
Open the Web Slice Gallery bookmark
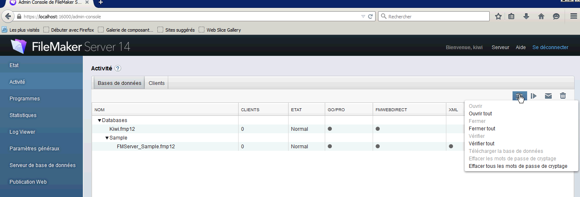[x=220, y=30]
